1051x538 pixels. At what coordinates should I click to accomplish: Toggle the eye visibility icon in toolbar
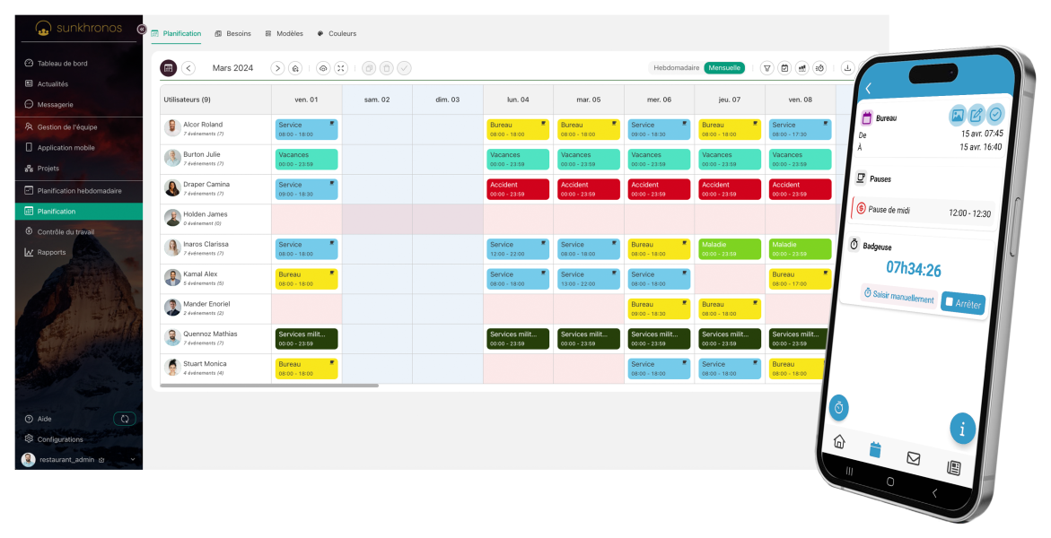323,68
